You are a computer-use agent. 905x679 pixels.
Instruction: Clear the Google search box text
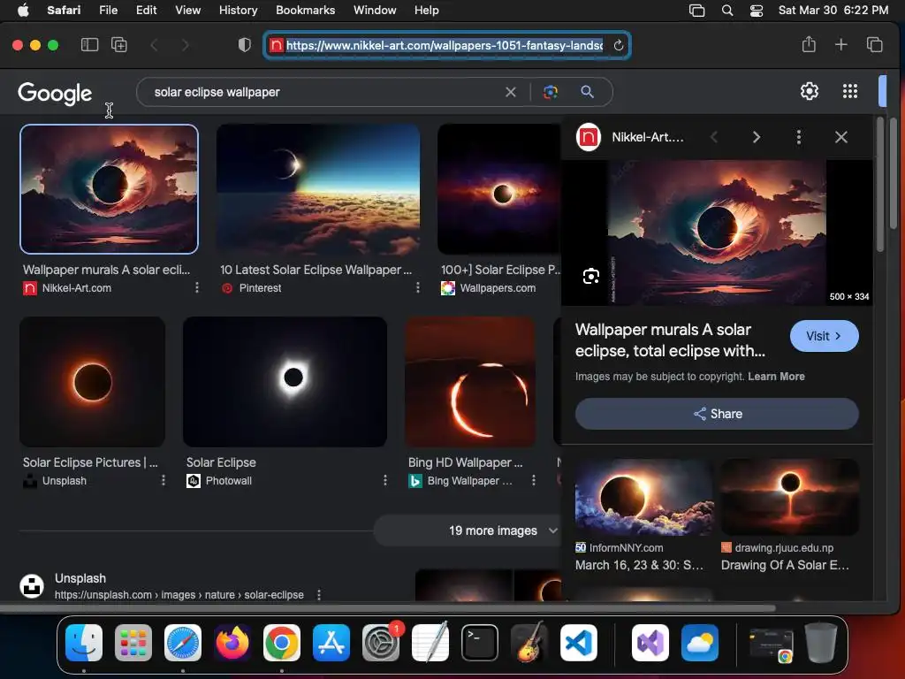tap(511, 92)
